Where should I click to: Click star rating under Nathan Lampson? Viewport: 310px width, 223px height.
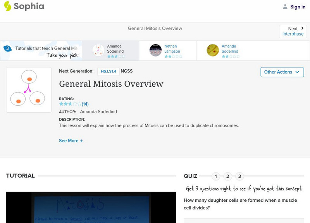point(173,56)
